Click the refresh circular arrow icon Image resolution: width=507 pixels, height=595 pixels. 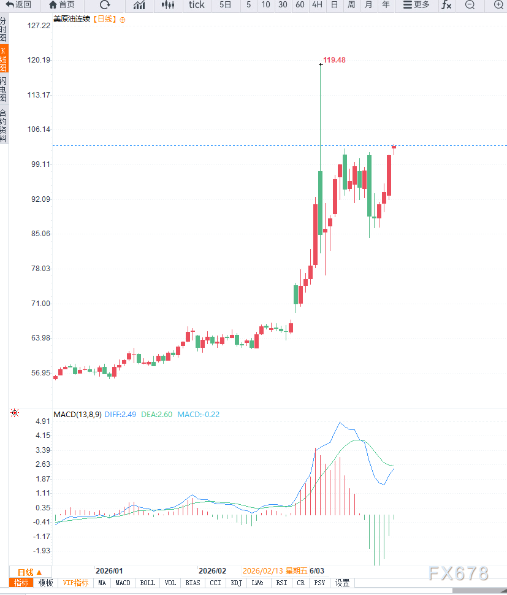[x=105, y=5]
